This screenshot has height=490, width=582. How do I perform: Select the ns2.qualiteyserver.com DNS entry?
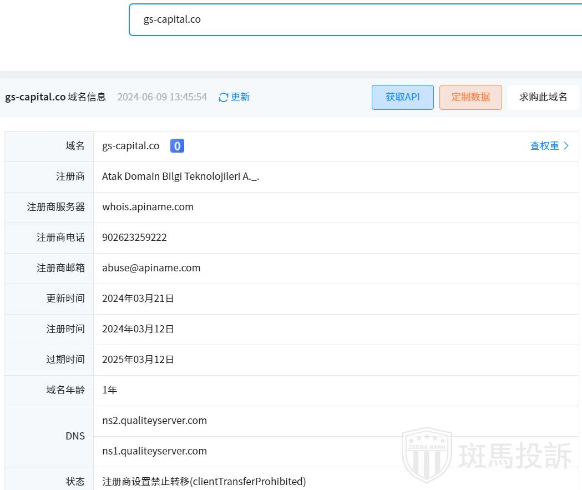[154, 421]
